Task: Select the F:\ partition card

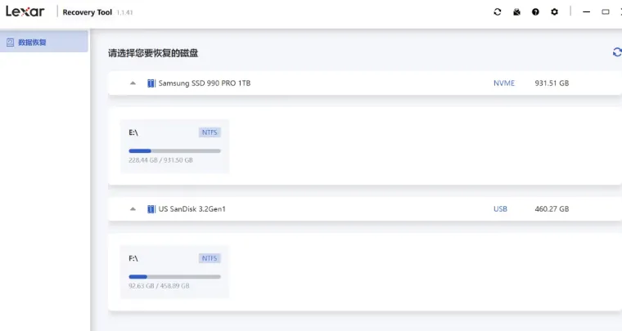Action: point(174,271)
